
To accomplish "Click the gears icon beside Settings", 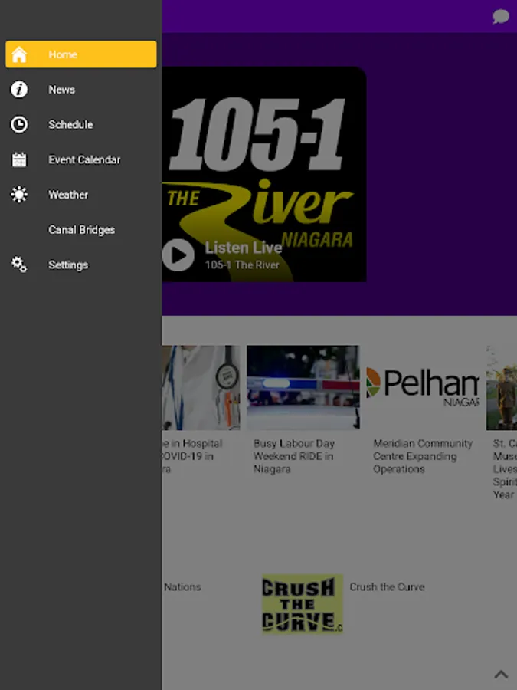I will pos(19,264).
